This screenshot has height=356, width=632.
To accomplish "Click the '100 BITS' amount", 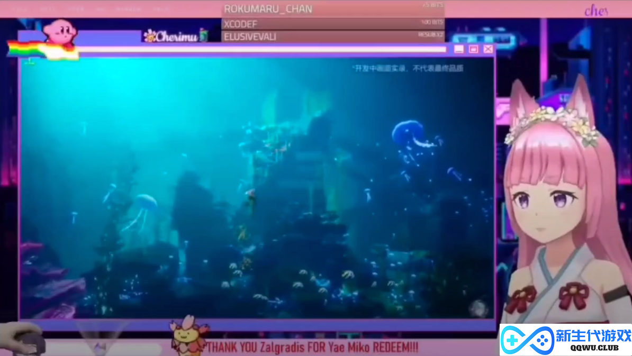I will 432,22.
